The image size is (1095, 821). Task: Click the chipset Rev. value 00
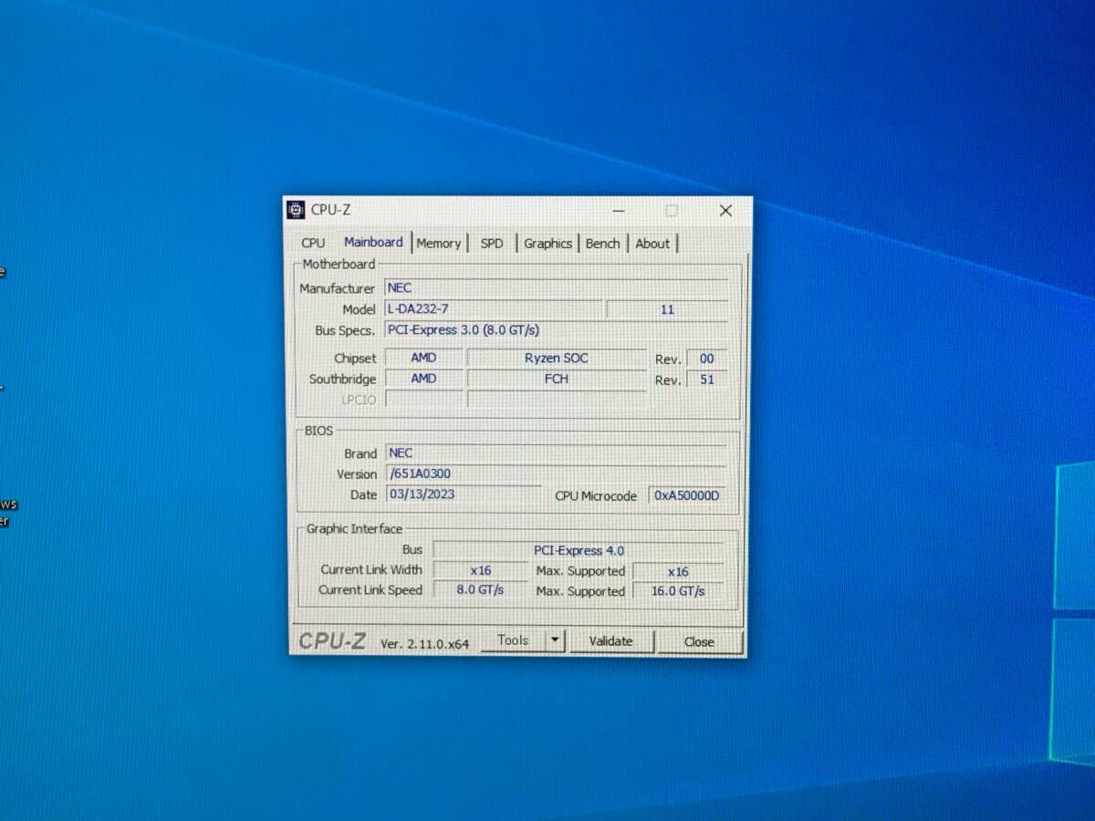point(706,359)
